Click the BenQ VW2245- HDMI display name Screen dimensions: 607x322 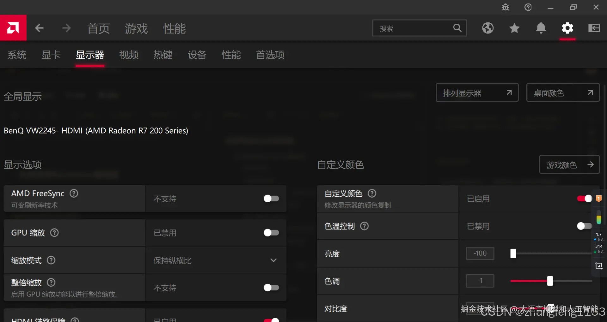tap(96, 131)
